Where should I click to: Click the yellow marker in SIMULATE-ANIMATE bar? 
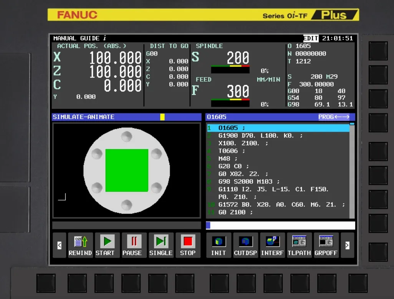162,117
